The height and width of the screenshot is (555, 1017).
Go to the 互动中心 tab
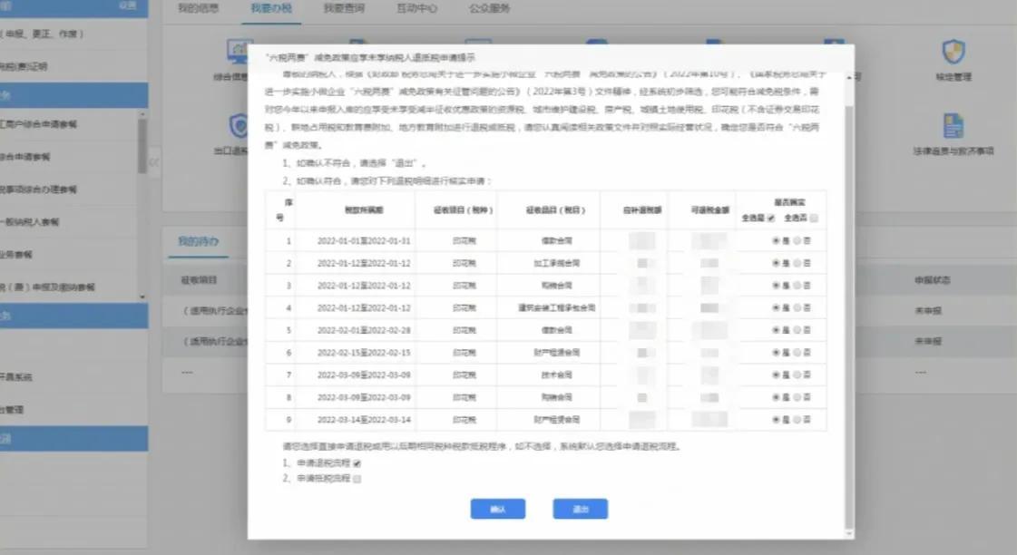[x=417, y=8]
